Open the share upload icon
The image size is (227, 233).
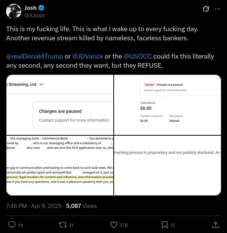pyautogui.click(x=216, y=225)
